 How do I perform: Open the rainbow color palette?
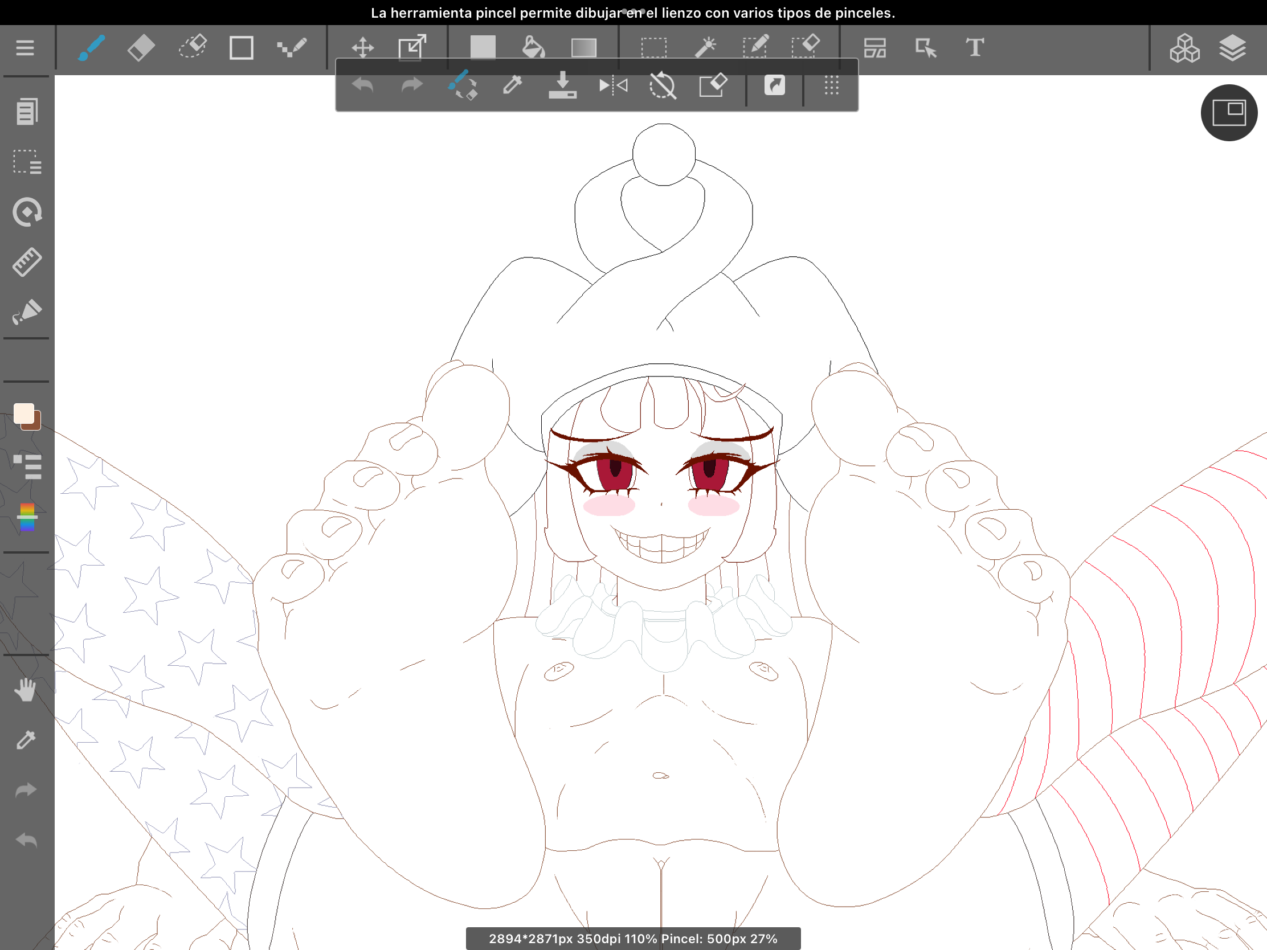click(27, 517)
